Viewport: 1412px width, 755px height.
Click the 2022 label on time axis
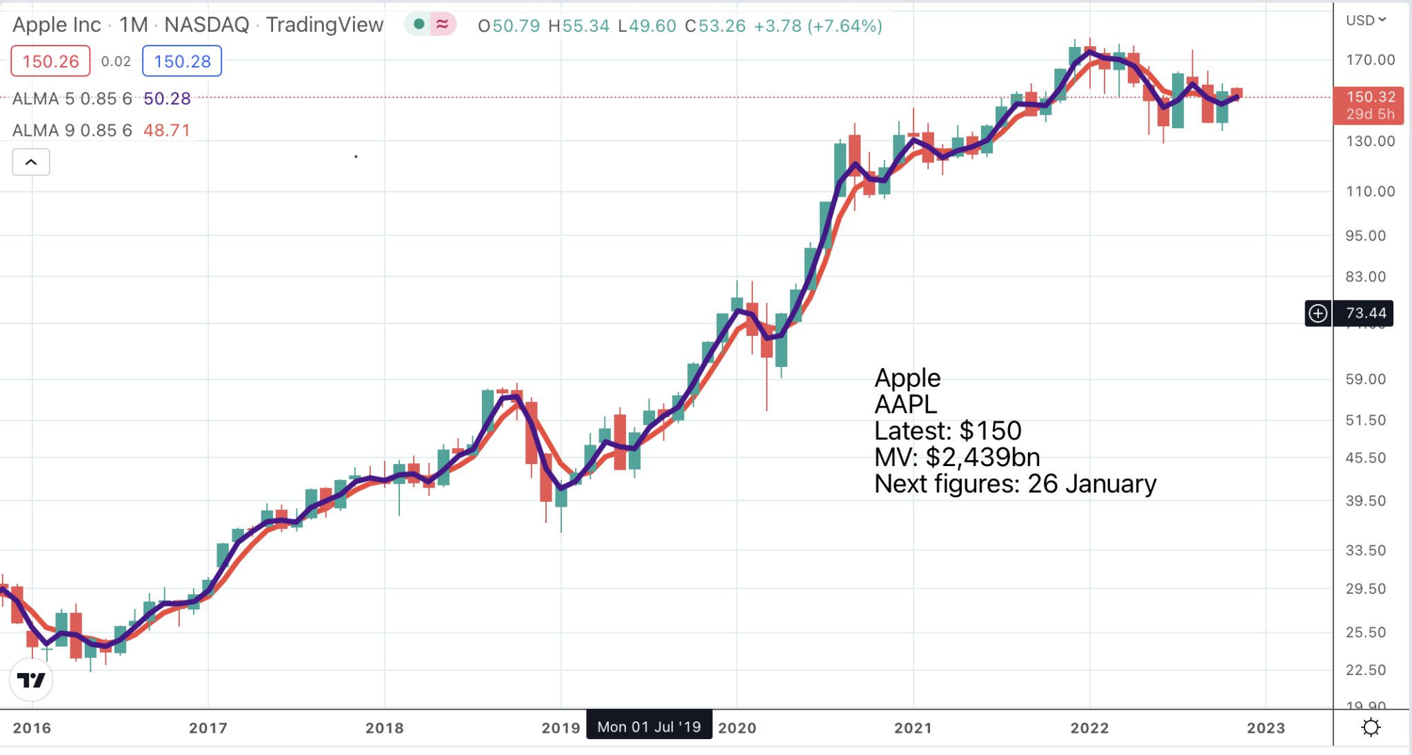(1089, 727)
